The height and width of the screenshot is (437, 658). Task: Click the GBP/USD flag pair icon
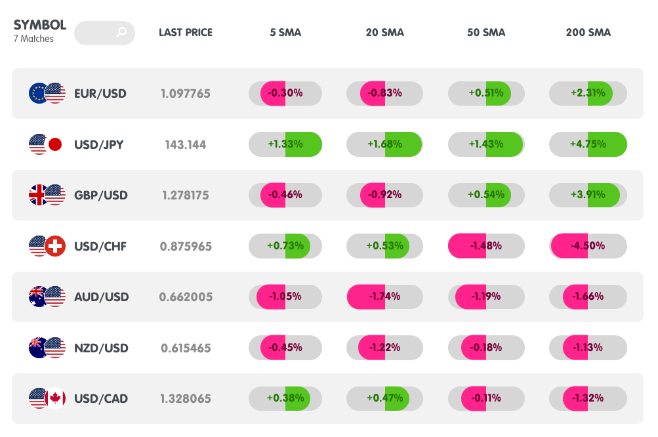47,195
